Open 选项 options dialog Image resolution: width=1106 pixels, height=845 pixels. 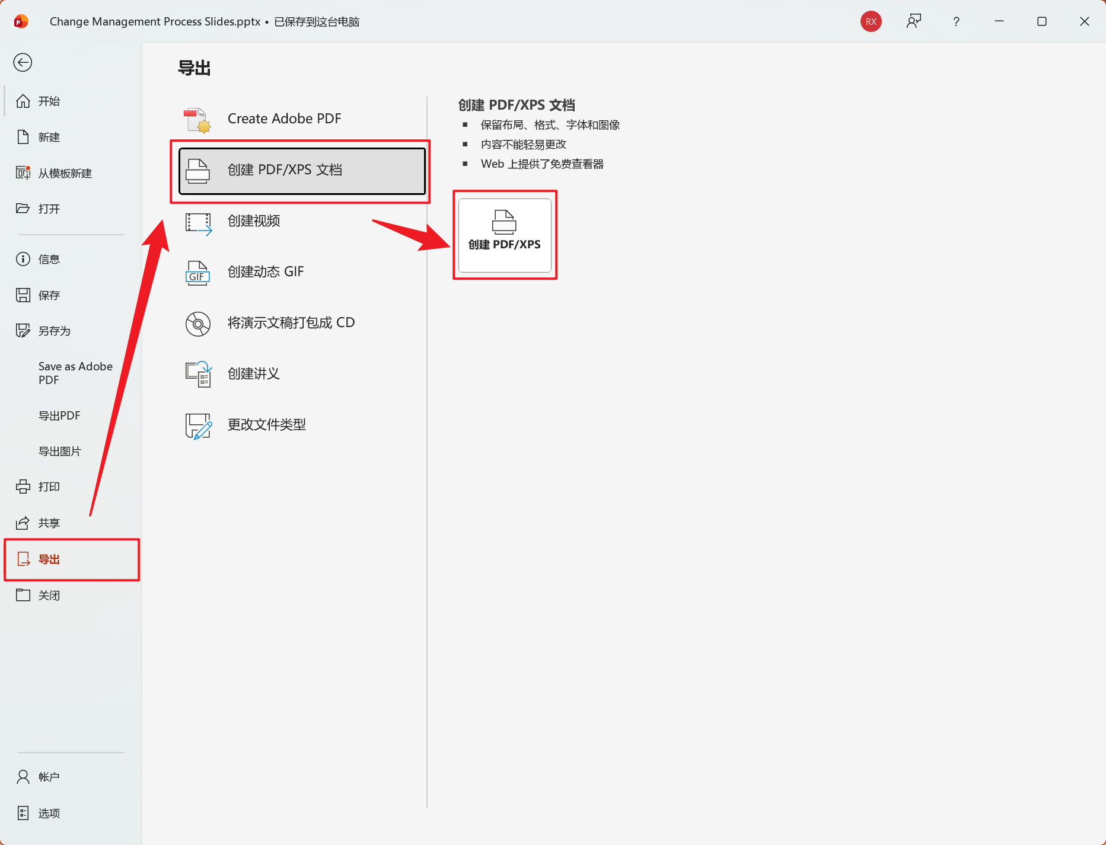71,814
